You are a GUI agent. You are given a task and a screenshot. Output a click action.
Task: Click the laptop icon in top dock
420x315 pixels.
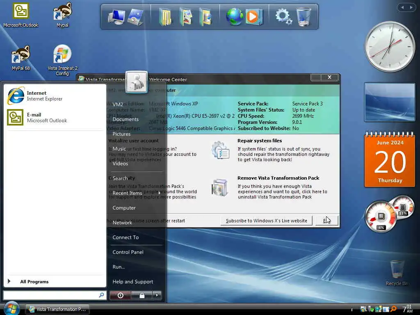[136, 16]
